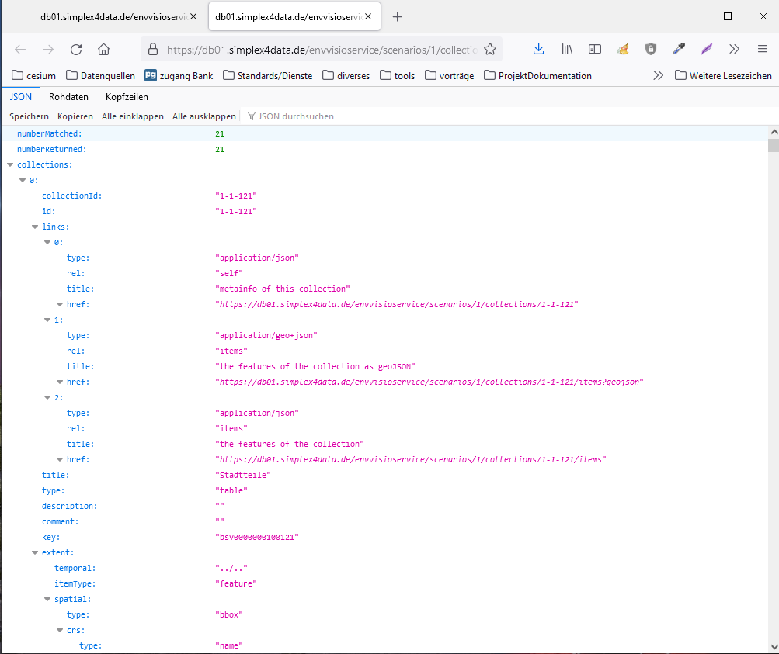Viewport: 779px width, 654px height.
Task: Collapse the links node
Action: 35,227
